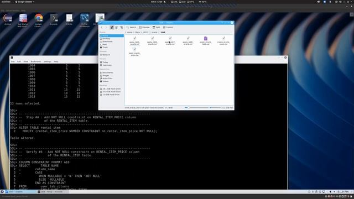The image size is (354, 199).
Task: Toggle the Preview button in Dolphin
Action: (x=144, y=27)
